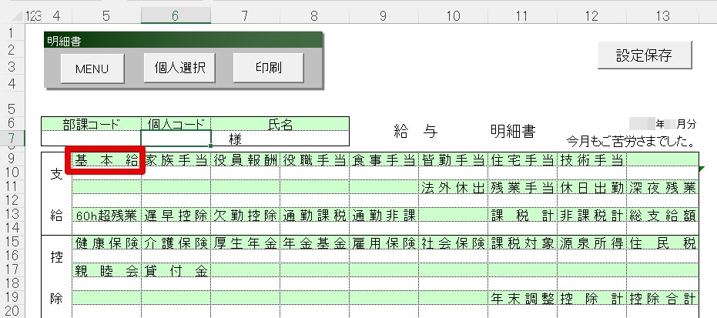Viewport: 717px width, 318px height.
Task: Click the select-all corner of the sheet
Action: (18, 16)
